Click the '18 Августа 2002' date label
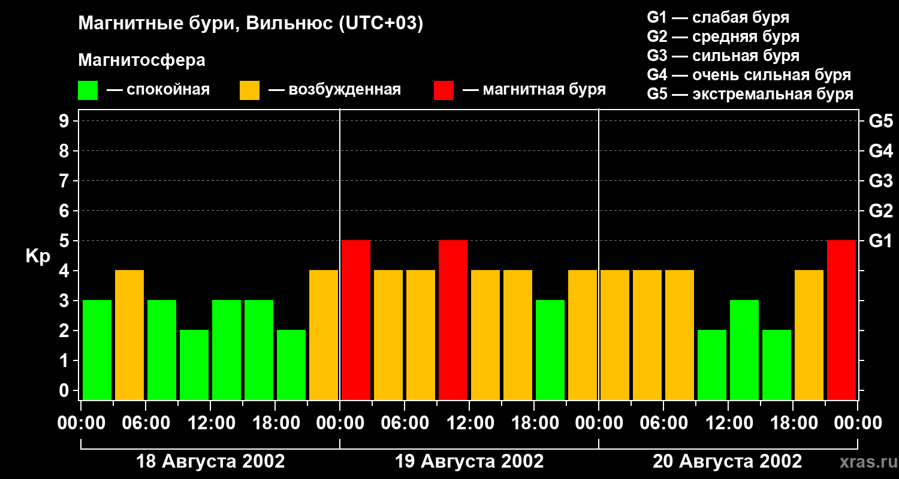899x479 pixels. tap(210, 462)
